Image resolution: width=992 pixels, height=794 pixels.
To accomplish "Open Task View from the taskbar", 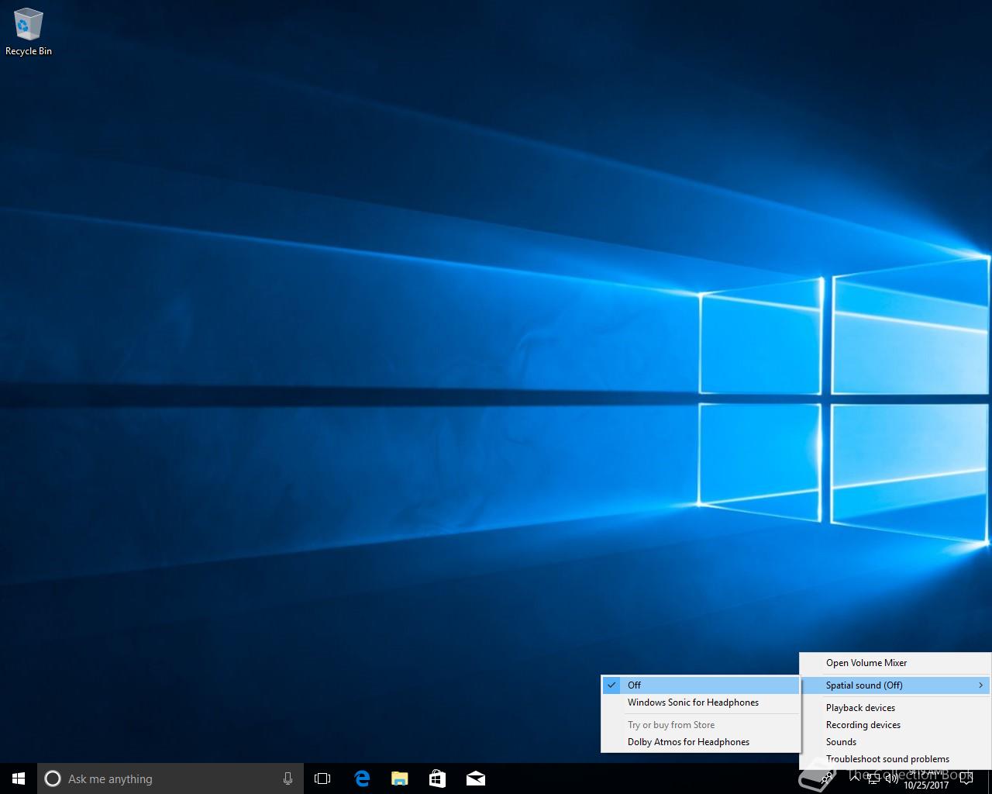I will 322,778.
